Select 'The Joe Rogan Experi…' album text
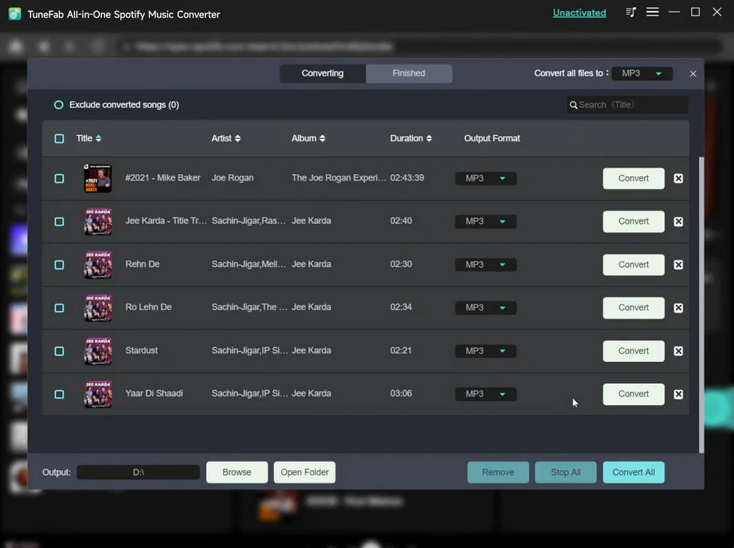 [339, 178]
